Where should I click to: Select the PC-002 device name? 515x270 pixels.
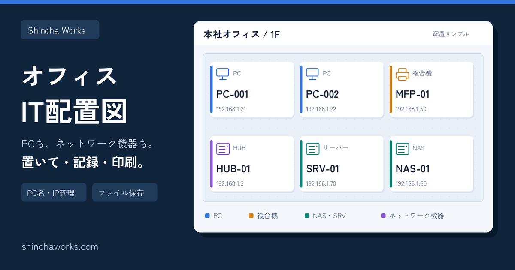tap(322, 94)
